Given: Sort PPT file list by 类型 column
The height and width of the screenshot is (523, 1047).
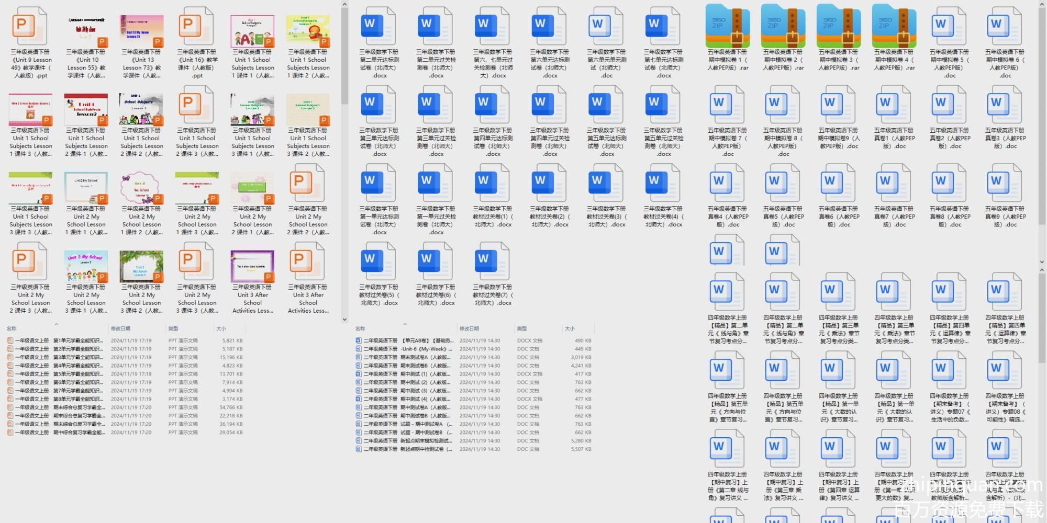Looking at the screenshot, I should [x=173, y=328].
